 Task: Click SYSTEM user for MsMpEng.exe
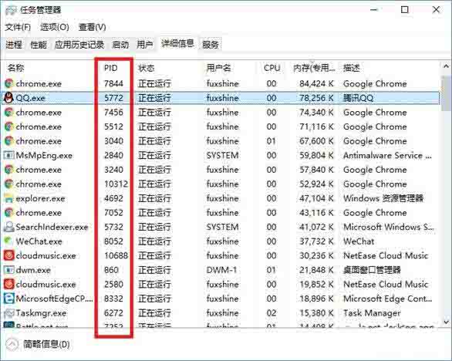tap(222, 155)
